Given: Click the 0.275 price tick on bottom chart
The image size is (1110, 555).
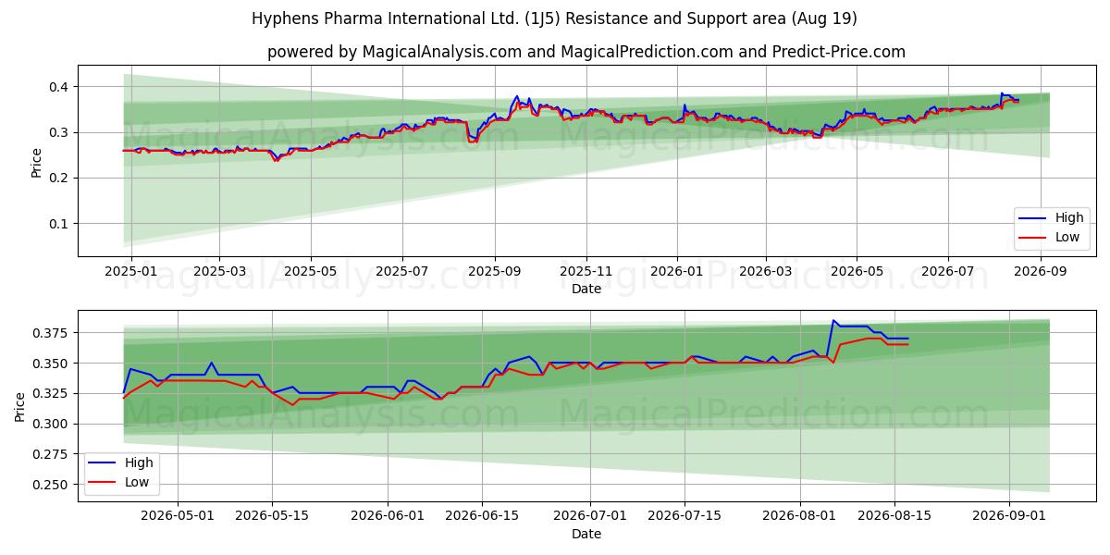Looking at the screenshot, I should 53,454.
